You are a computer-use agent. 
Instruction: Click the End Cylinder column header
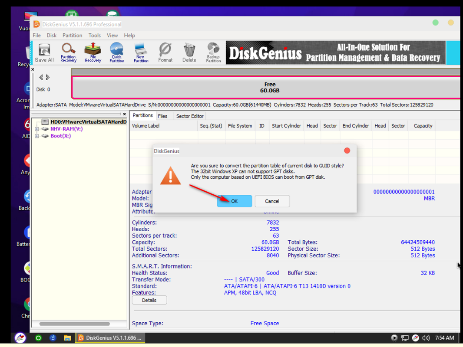point(356,126)
